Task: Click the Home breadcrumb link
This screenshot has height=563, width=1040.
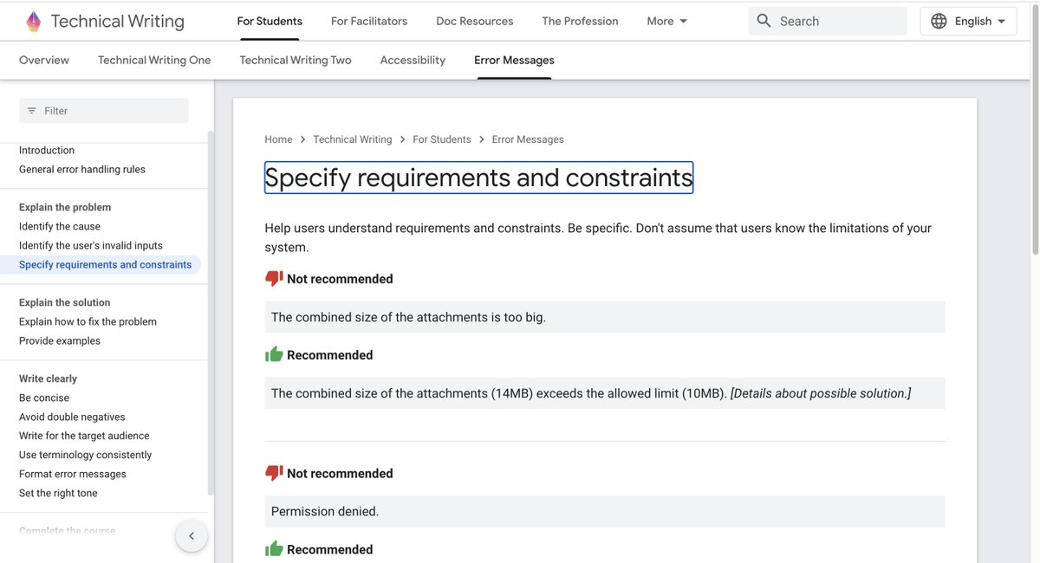Action: [x=278, y=139]
